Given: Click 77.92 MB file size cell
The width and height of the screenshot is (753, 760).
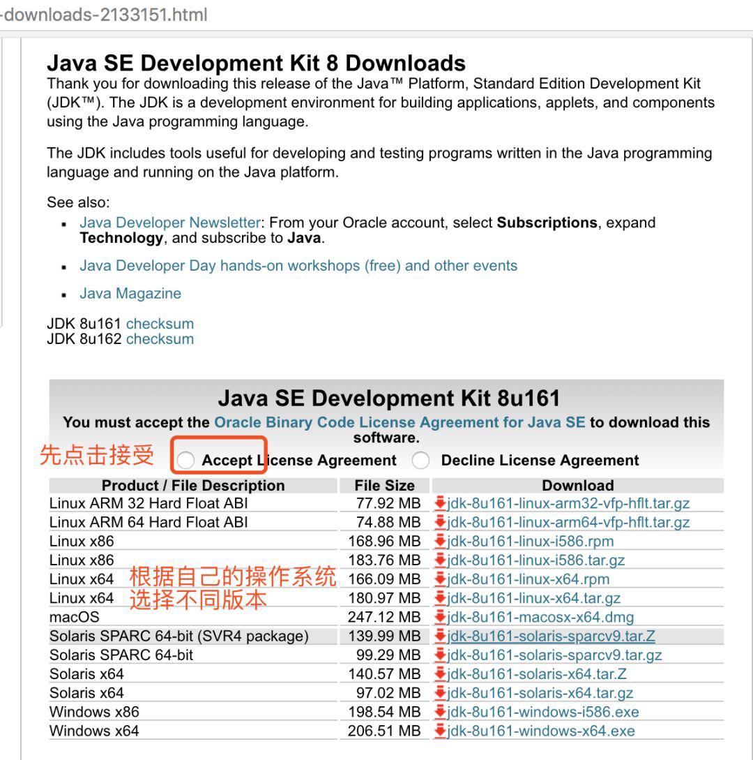Looking at the screenshot, I should coord(388,503).
